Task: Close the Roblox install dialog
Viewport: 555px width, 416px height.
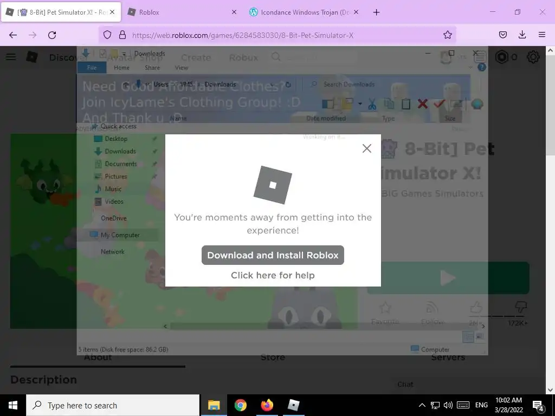Action: (x=367, y=148)
